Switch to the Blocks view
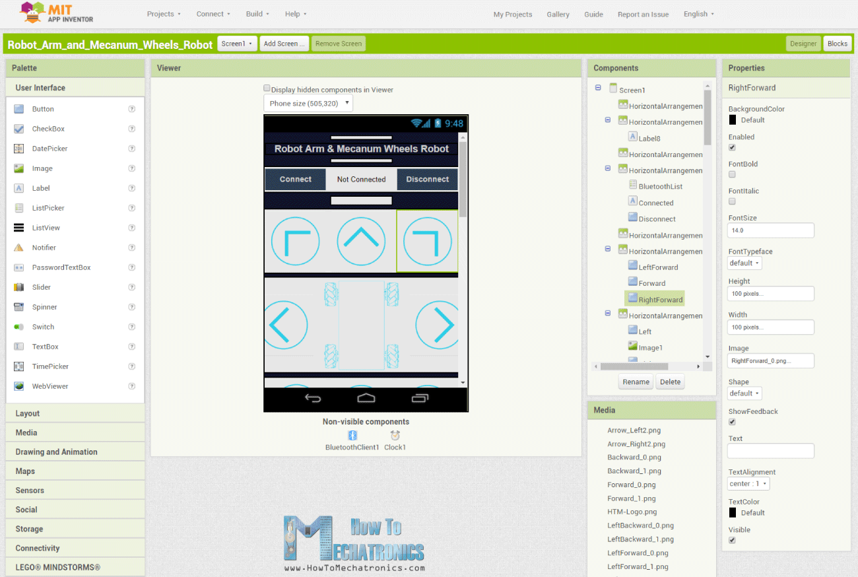The height and width of the screenshot is (577, 858). pyautogui.click(x=837, y=43)
